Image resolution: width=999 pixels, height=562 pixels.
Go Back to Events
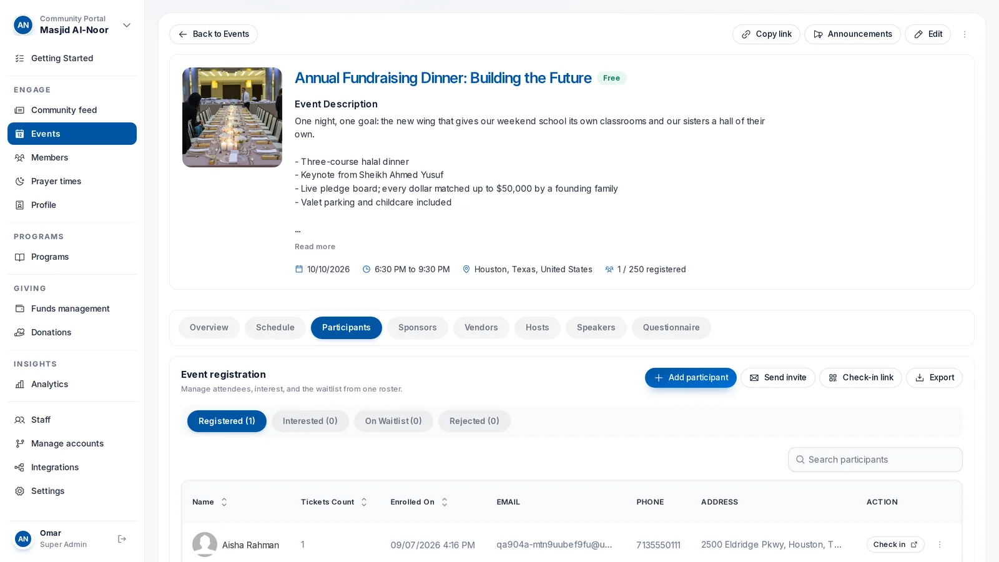(214, 34)
